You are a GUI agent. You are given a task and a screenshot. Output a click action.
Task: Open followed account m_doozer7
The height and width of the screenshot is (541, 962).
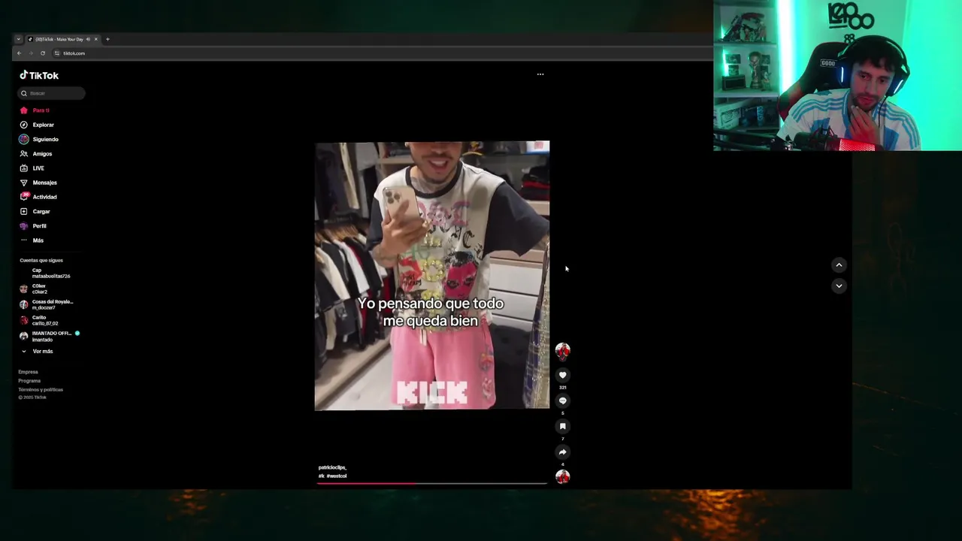(47, 304)
